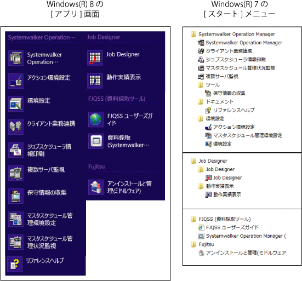Image resolution: width=302 pixels, height=281 pixels.
Task: Click アクション環境設定 tile icon in Apps screen
Action: [x=16, y=81]
